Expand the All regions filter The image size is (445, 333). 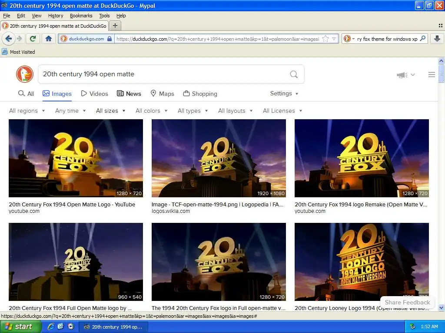pos(27,111)
